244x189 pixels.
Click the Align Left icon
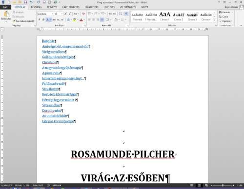pos(89,20)
